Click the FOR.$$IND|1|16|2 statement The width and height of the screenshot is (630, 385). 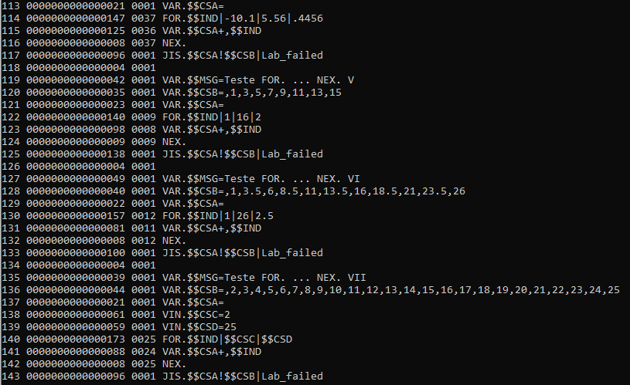coord(209,117)
